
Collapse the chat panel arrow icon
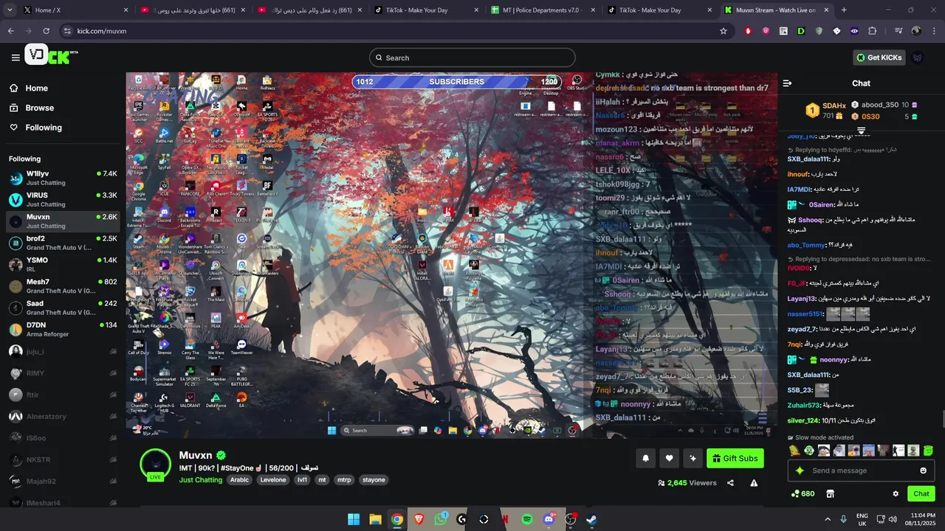point(787,83)
